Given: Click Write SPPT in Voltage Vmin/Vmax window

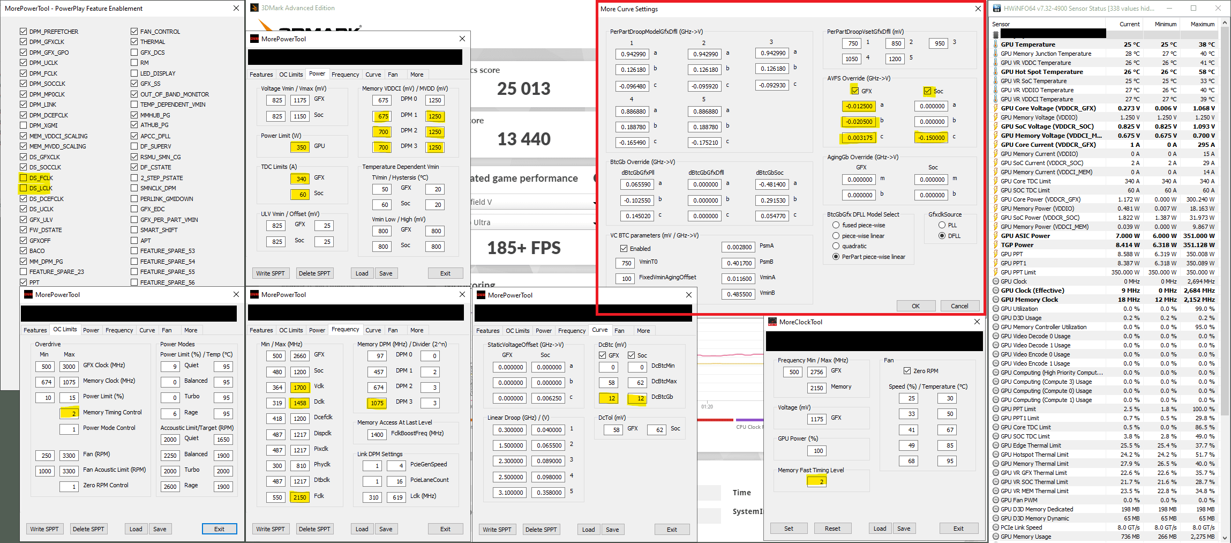Looking at the screenshot, I should pos(271,273).
